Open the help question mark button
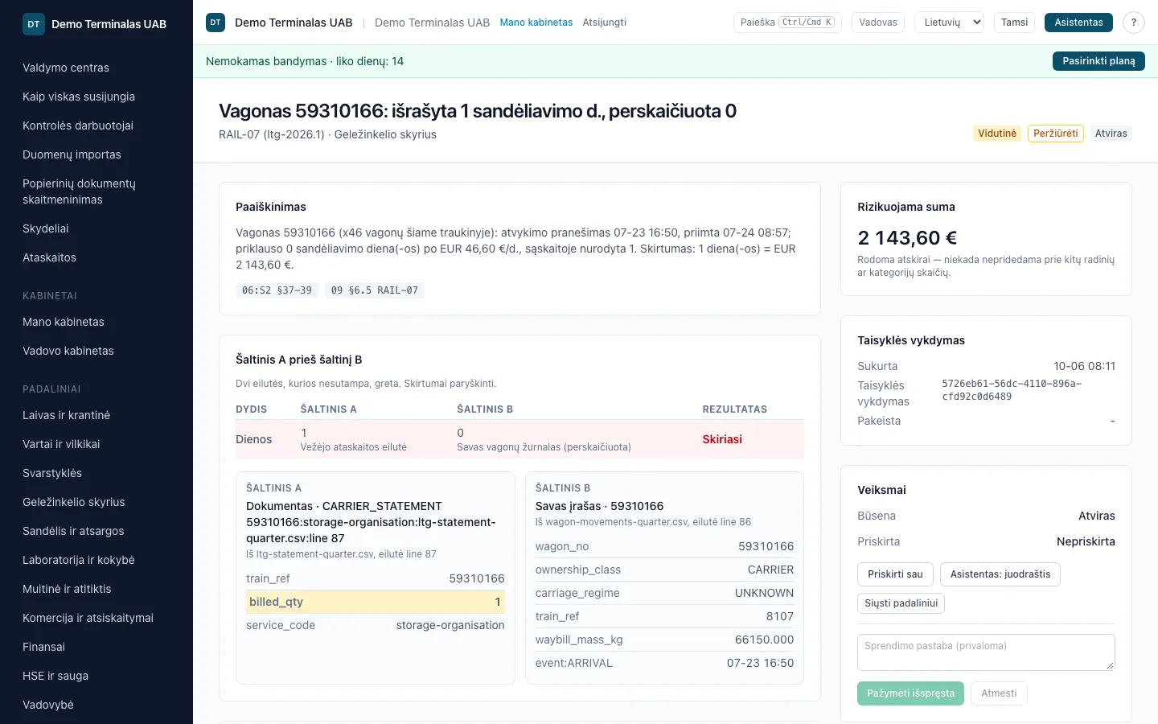Viewport: 1158px width, 724px height. (1134, 23)
